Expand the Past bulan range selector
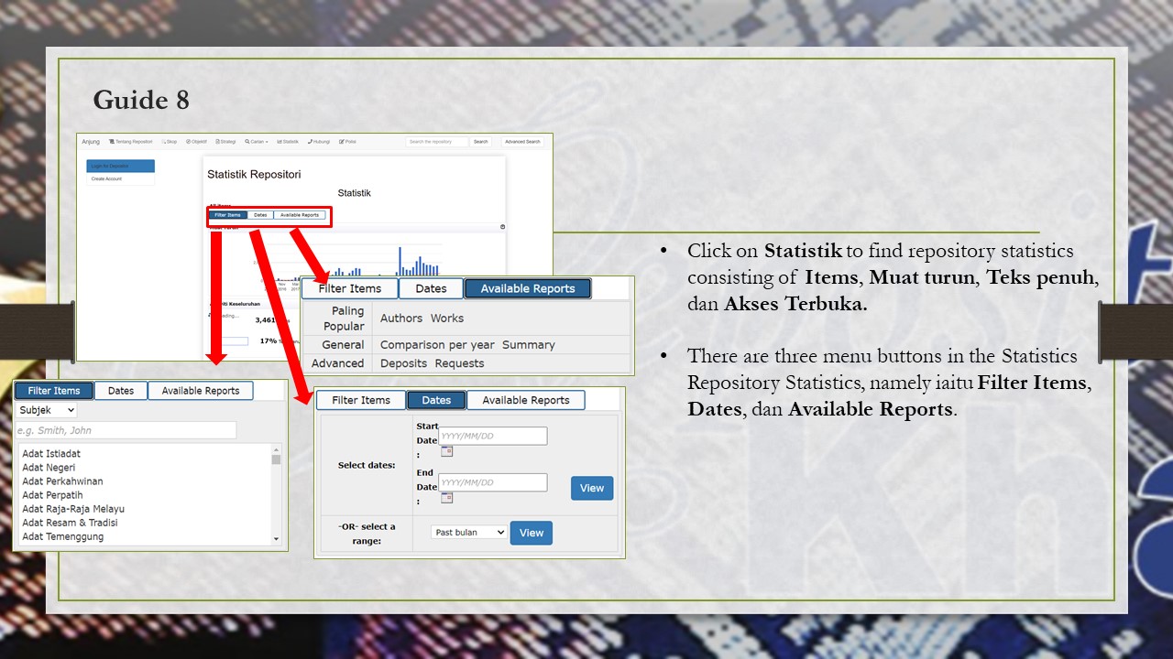1173x659 pixels. coord(468,532)
